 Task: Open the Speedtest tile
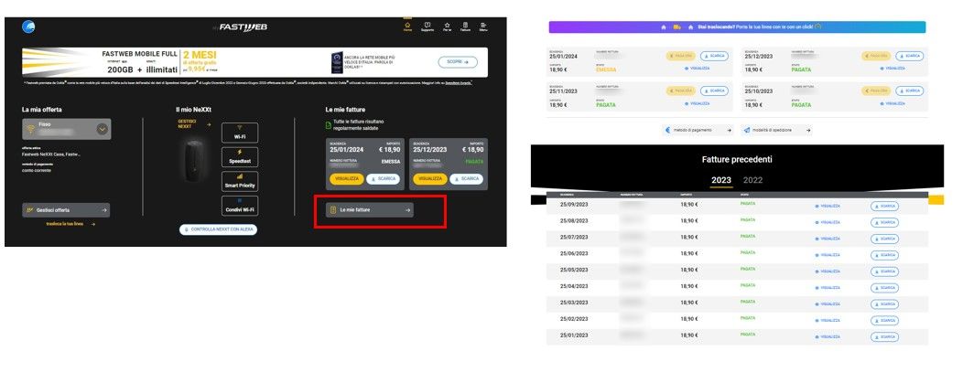(239, 156)
